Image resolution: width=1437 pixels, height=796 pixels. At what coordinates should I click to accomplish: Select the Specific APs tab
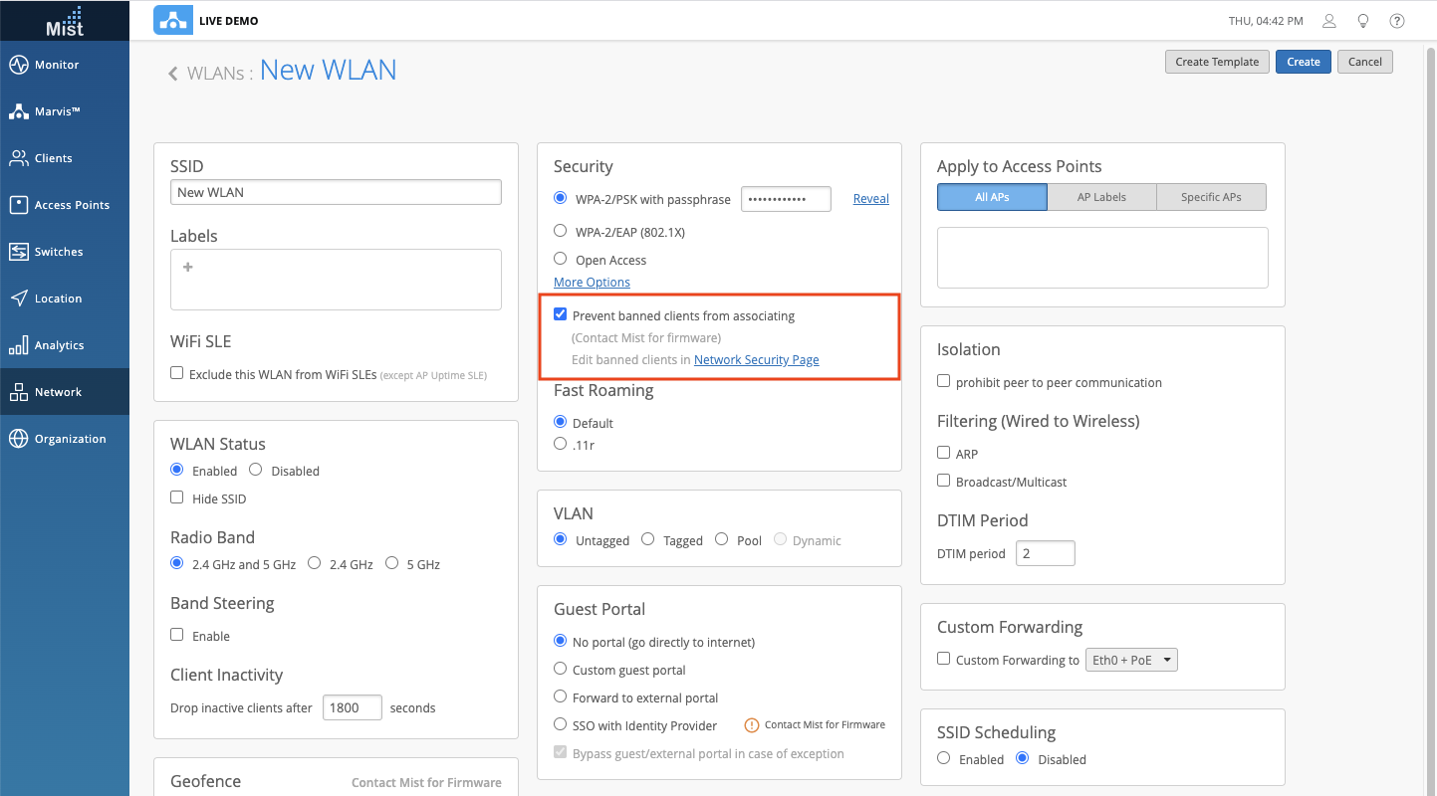point(1211,197)
